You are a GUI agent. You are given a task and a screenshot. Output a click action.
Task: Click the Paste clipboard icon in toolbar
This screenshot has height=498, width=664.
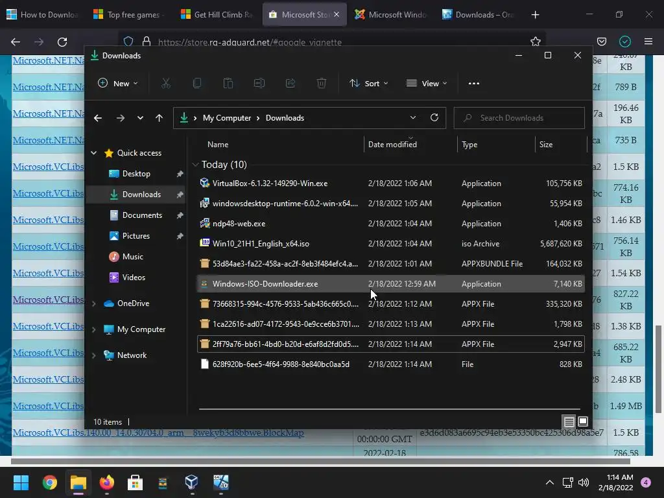click(x=228, y=84)
